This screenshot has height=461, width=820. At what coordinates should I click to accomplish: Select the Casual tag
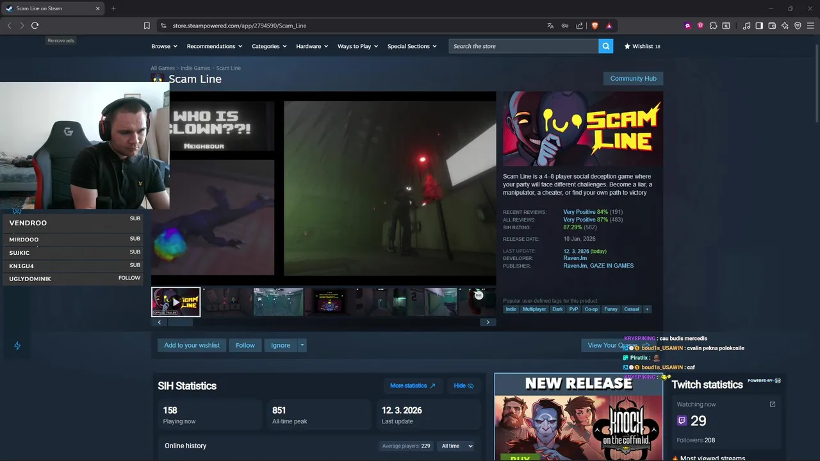point(632,309)
